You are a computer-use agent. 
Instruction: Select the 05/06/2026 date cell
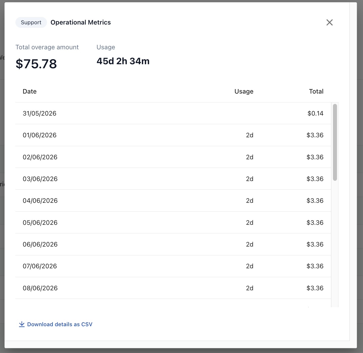coord(40,223)
